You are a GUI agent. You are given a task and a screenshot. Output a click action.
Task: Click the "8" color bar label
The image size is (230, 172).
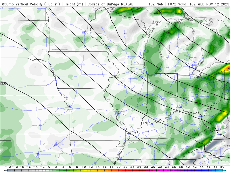coord(77,167)
